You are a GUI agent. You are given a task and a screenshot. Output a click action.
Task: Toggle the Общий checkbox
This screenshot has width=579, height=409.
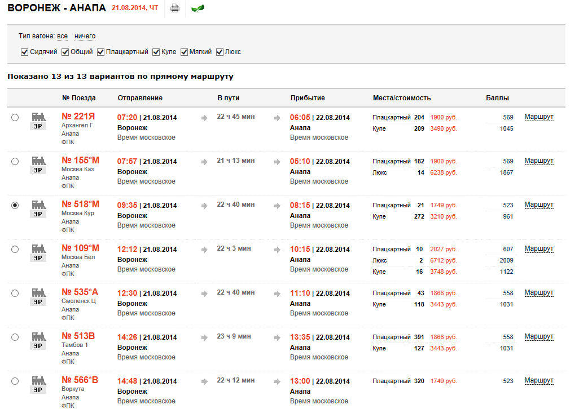[65, 52]
